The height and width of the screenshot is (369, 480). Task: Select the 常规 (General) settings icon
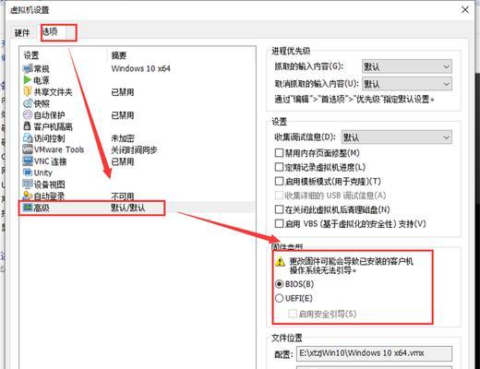28,68
